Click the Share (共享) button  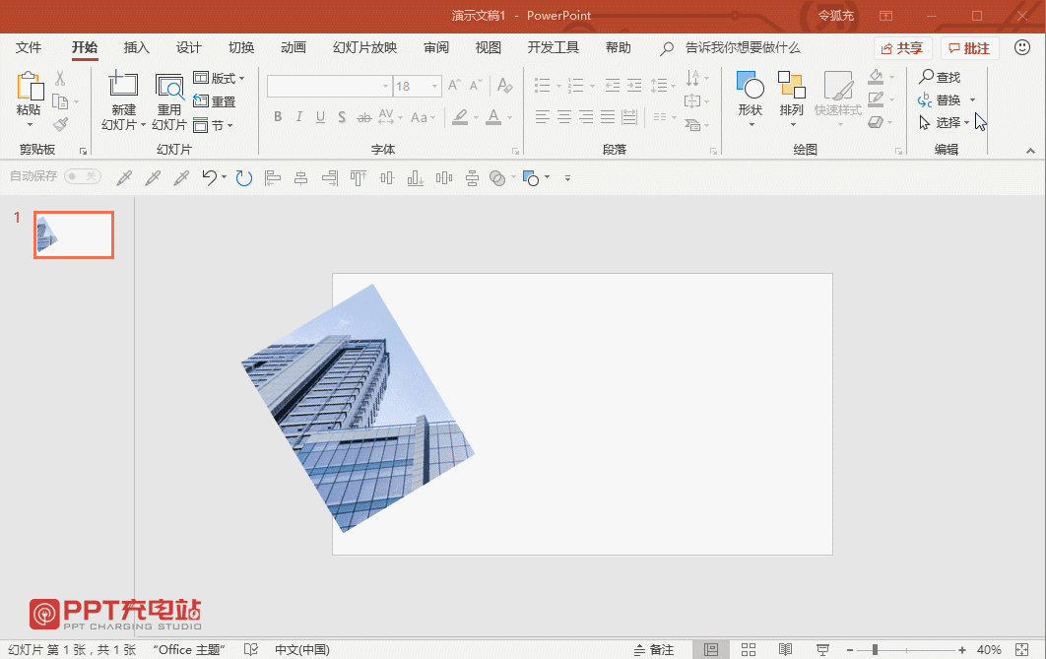click(x=902, y=48)
